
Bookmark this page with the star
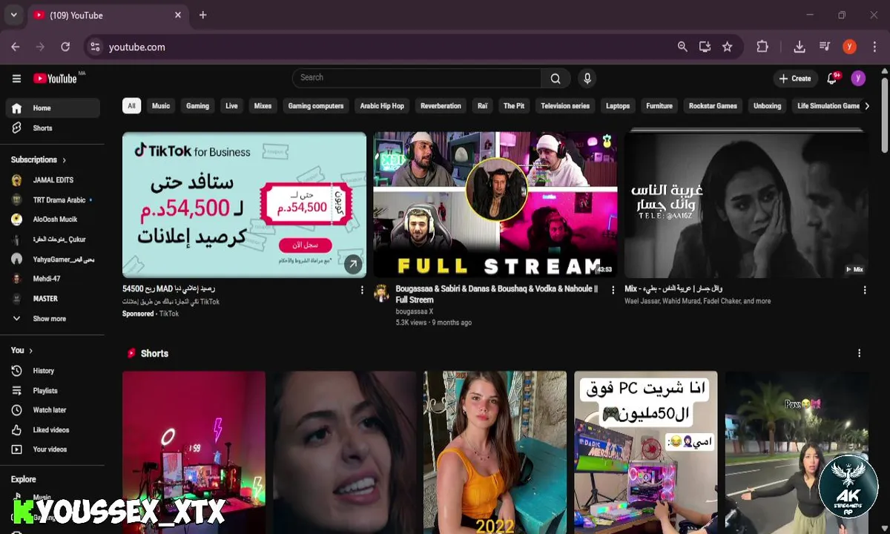(x=728, y=47)
